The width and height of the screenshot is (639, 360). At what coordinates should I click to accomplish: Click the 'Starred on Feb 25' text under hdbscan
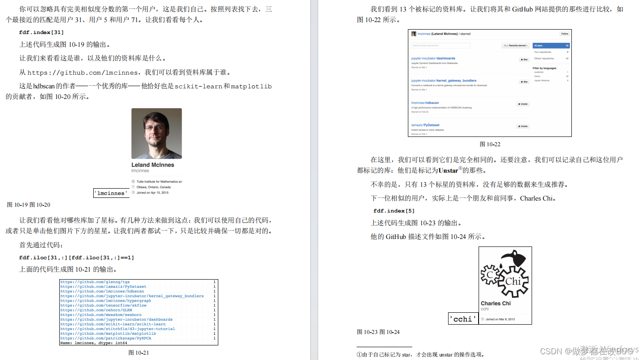pyautogui.click(x=420, y=112)
